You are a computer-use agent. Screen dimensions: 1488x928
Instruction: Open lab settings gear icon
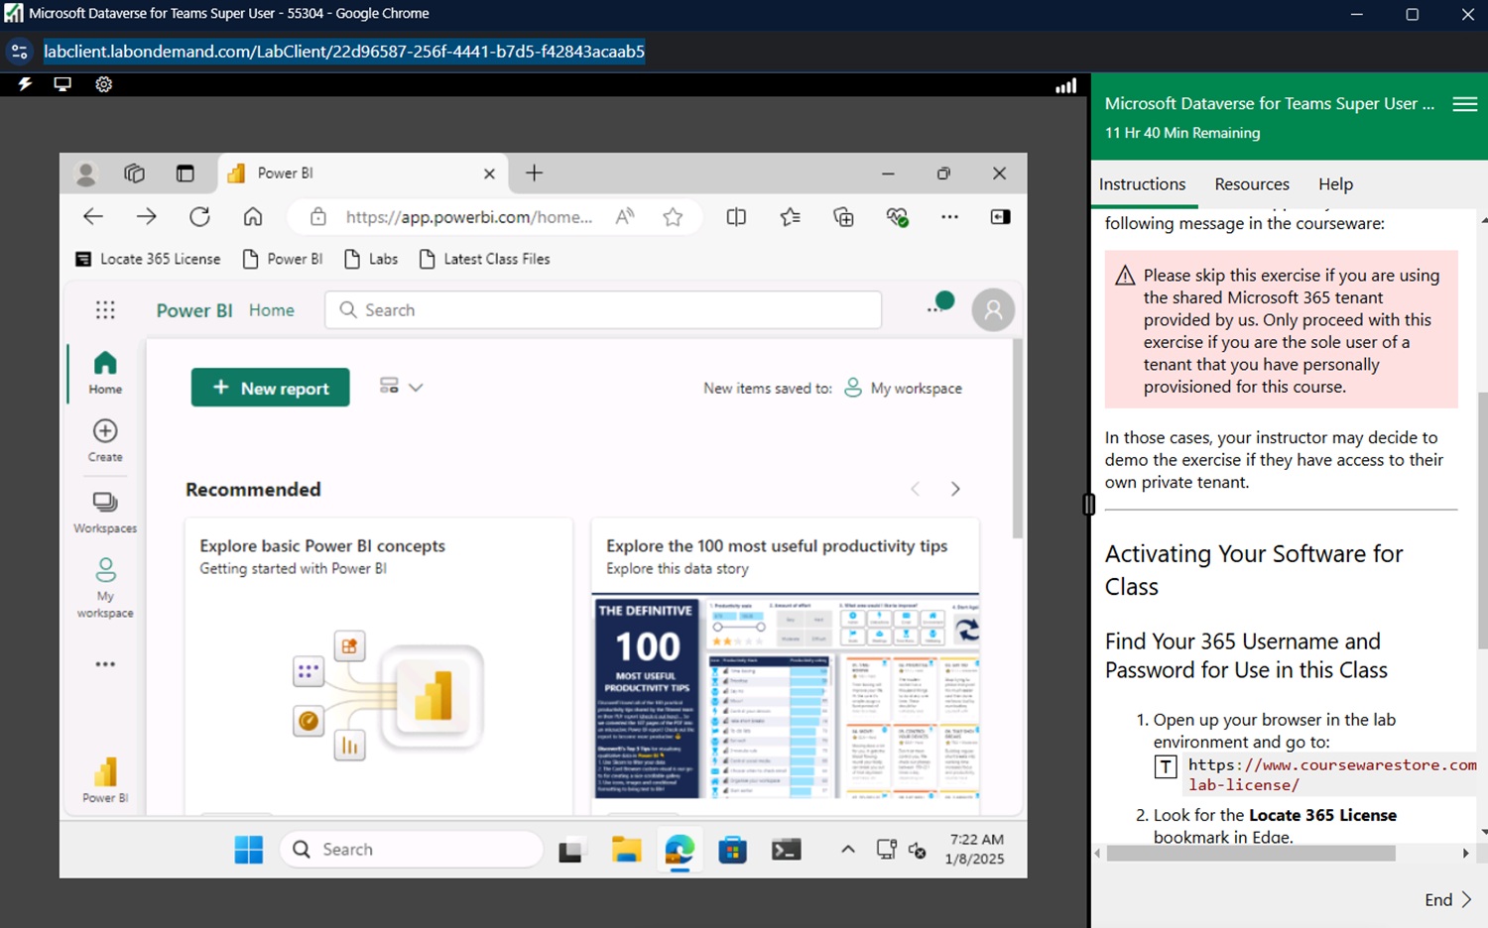(x=103, y=84)
